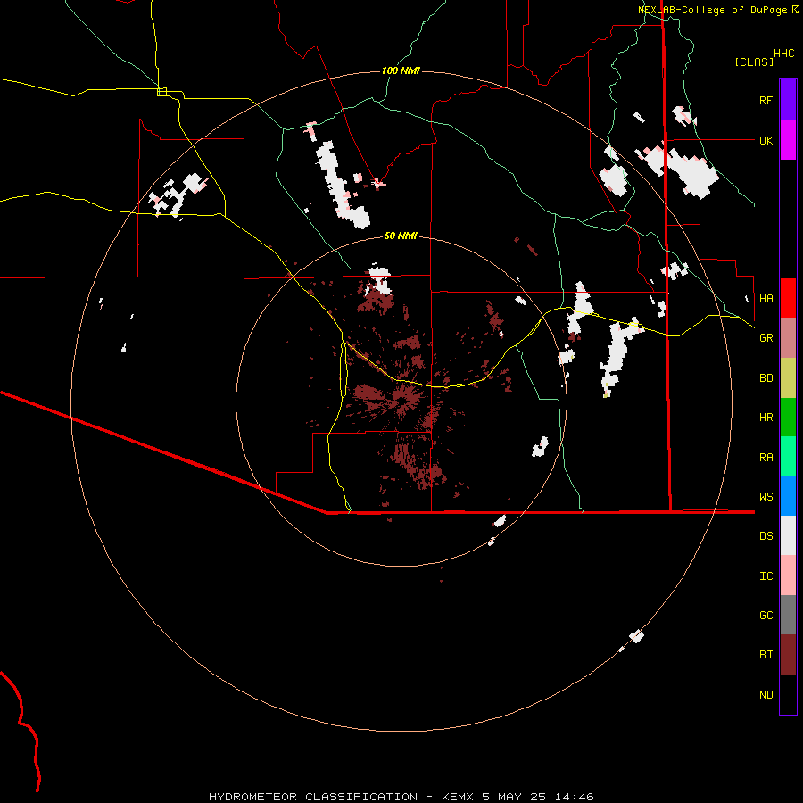
Task: Click the Hydrometeor Classification KEMX caption
Action: [x=401, y=797]
